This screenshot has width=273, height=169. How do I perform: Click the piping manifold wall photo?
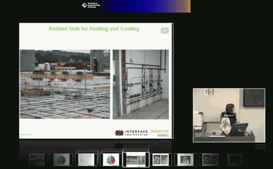click(x=141, y=84)
